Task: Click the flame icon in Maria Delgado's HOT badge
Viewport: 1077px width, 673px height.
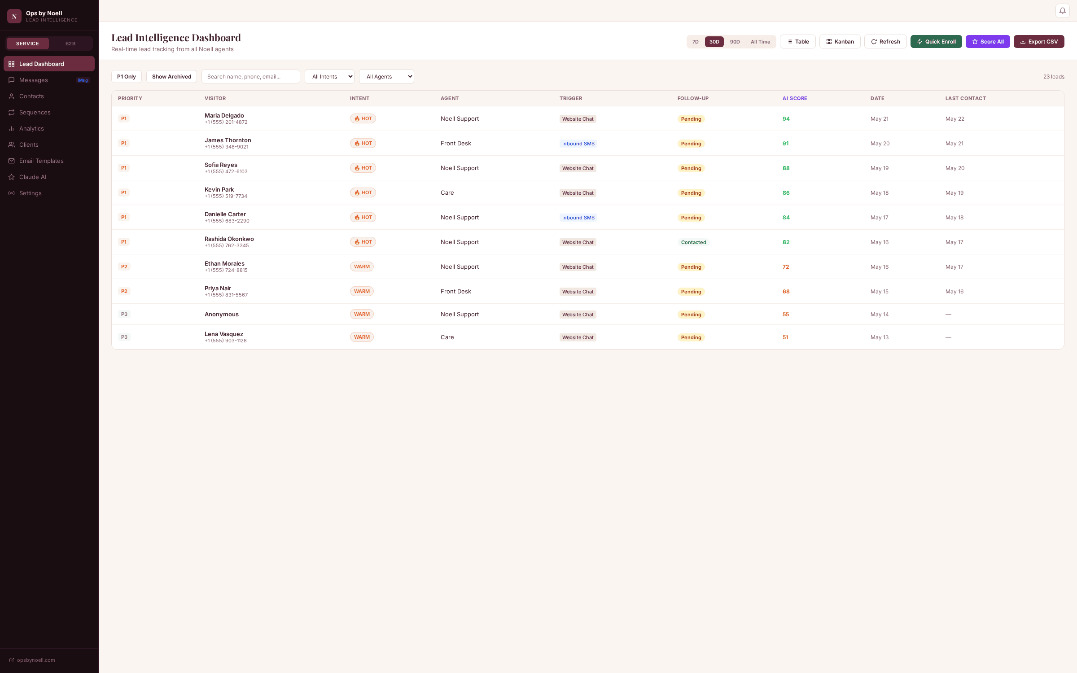Action: pyautogui.click(x=357, y=119)
